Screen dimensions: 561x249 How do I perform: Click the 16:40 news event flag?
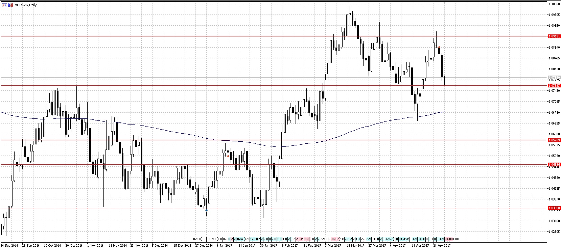pyautogui.click(x=240, y=239)
